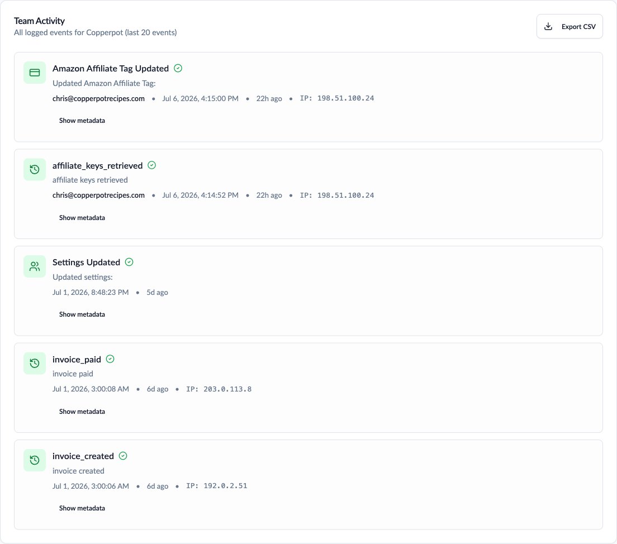Click IP 198.51.100.24 in Affiliate Tag Updated event

coord(337,98)
